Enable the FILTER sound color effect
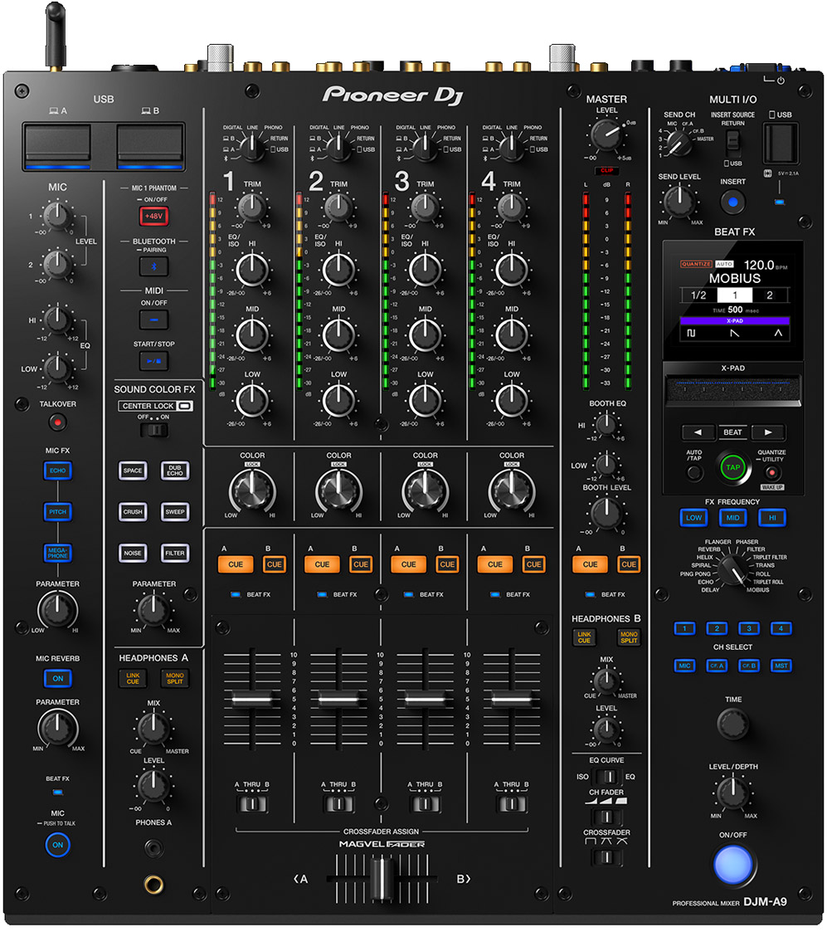The image size is (827, 932). point(175,554)
